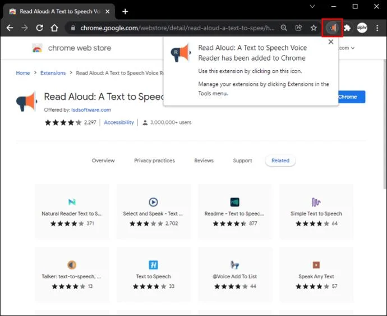Open Chrome three-dot menu

377,28
